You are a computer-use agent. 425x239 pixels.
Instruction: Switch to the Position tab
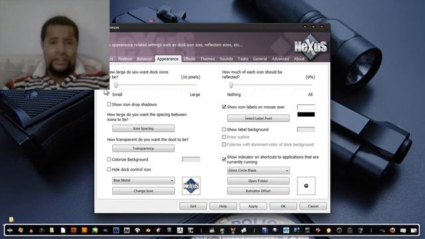pyautogui.click(x=125, y=59)
